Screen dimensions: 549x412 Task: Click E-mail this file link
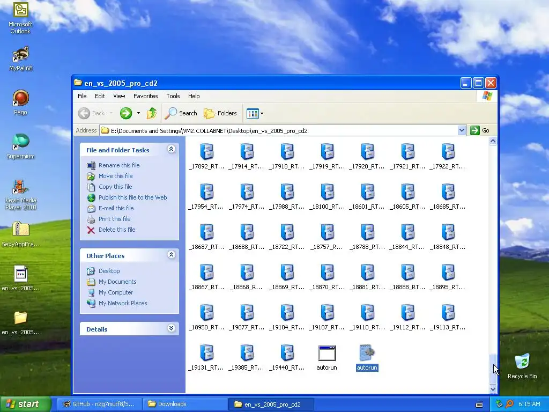click(x=116, y=208)
